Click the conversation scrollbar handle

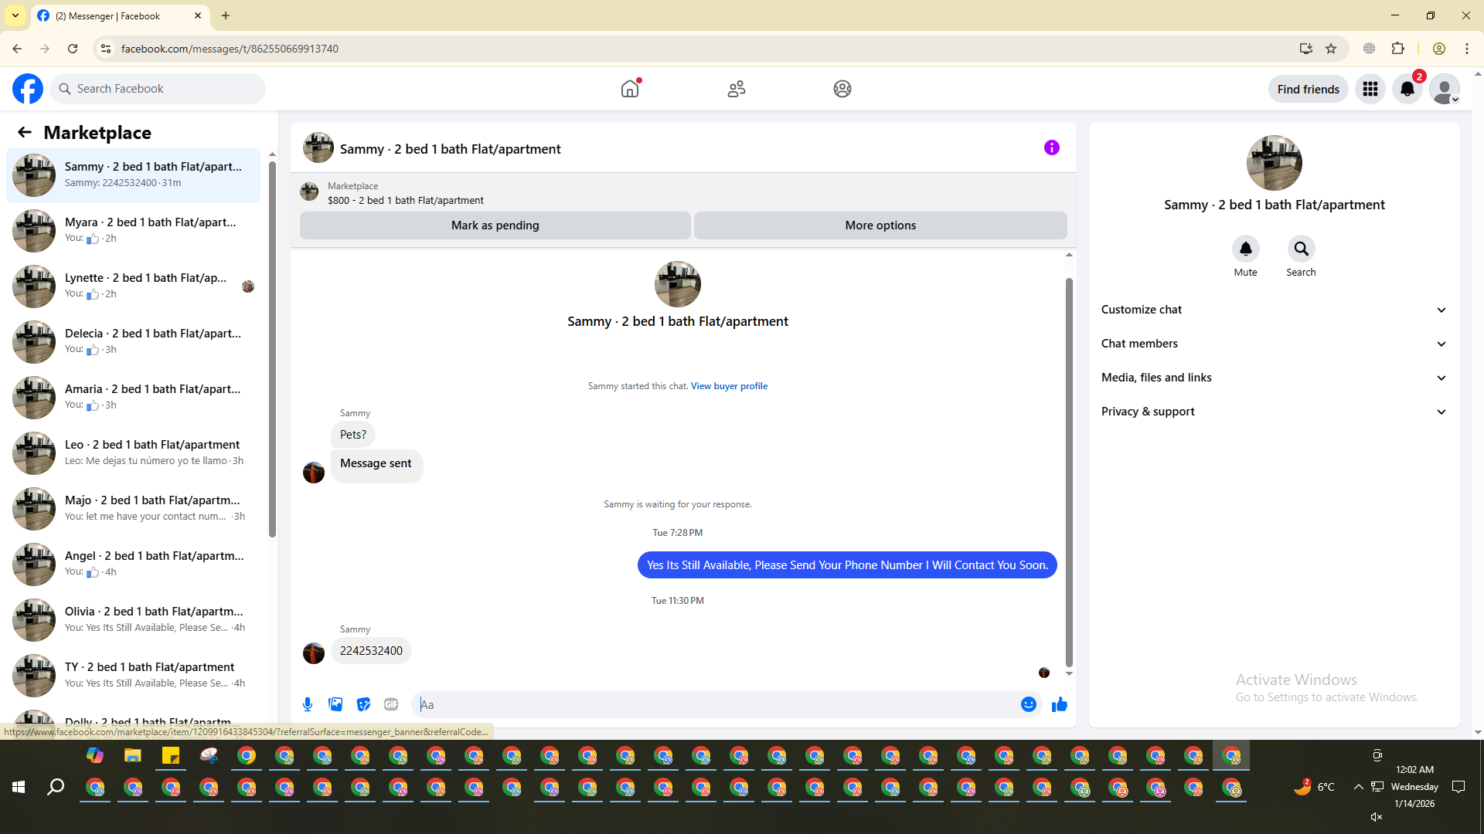pos(1069,471)
